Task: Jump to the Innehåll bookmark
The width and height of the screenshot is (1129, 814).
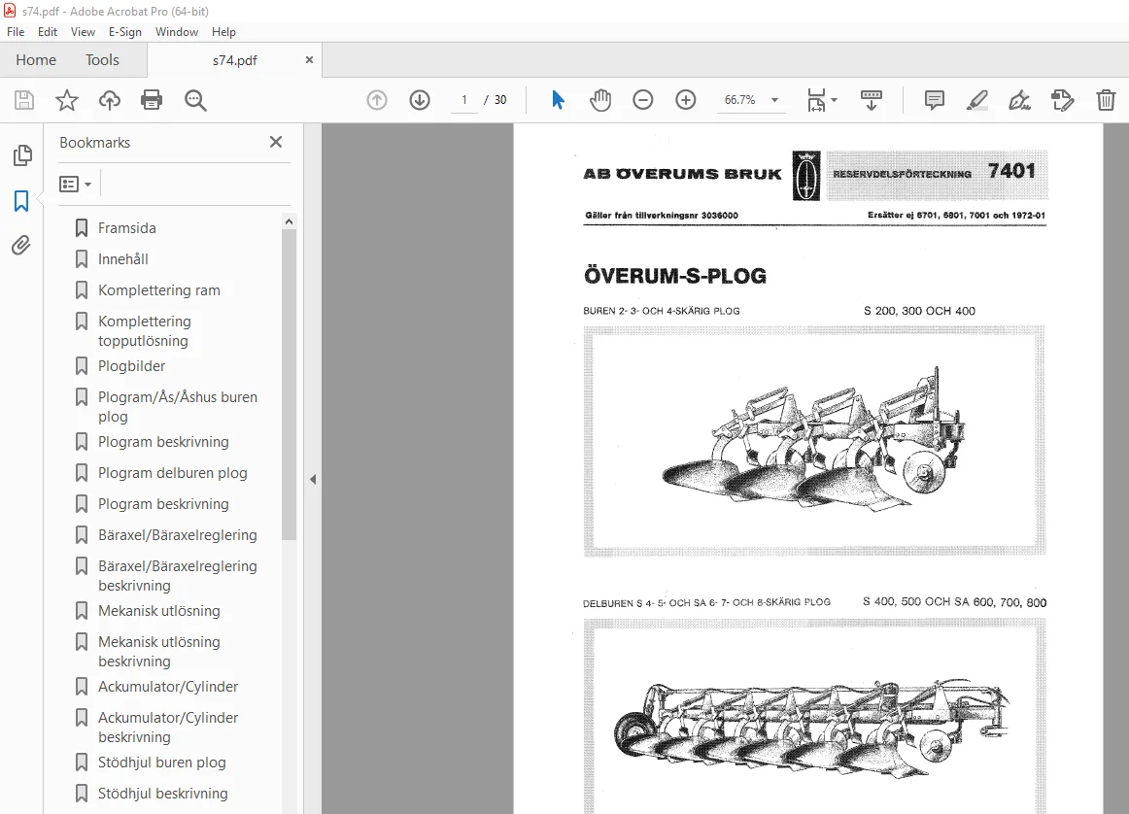Action: pos(123,259)
